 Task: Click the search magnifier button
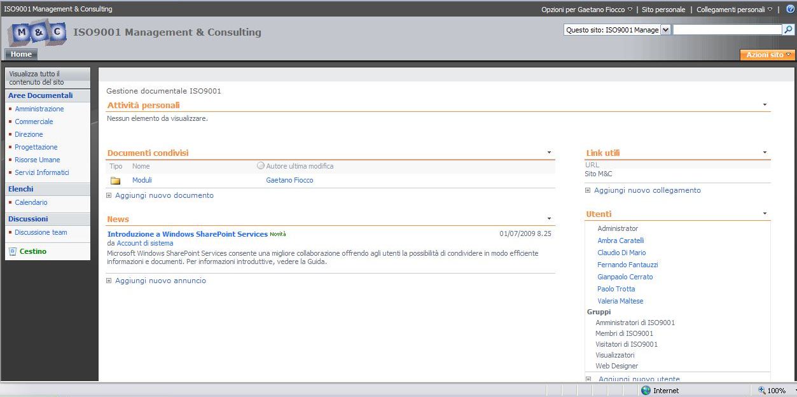tap(788, 29)
